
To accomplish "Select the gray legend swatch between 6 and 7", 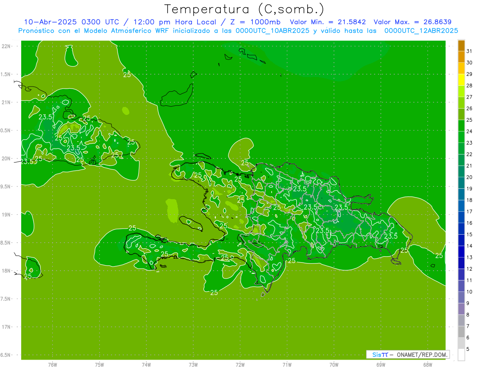I will click(x=461, y=332).
